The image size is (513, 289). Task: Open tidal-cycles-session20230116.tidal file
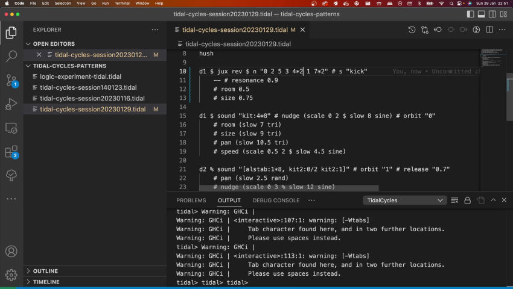tap(95, 98)
